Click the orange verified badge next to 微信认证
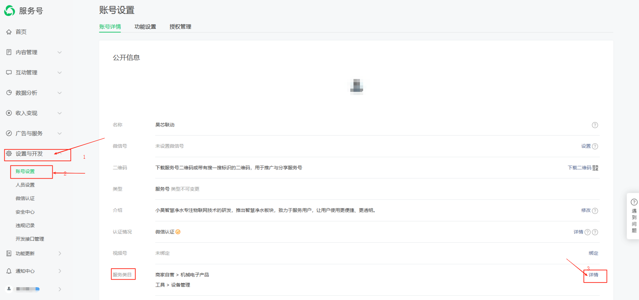This screenshot has height=300, width=639. click(x=178, y=232)
